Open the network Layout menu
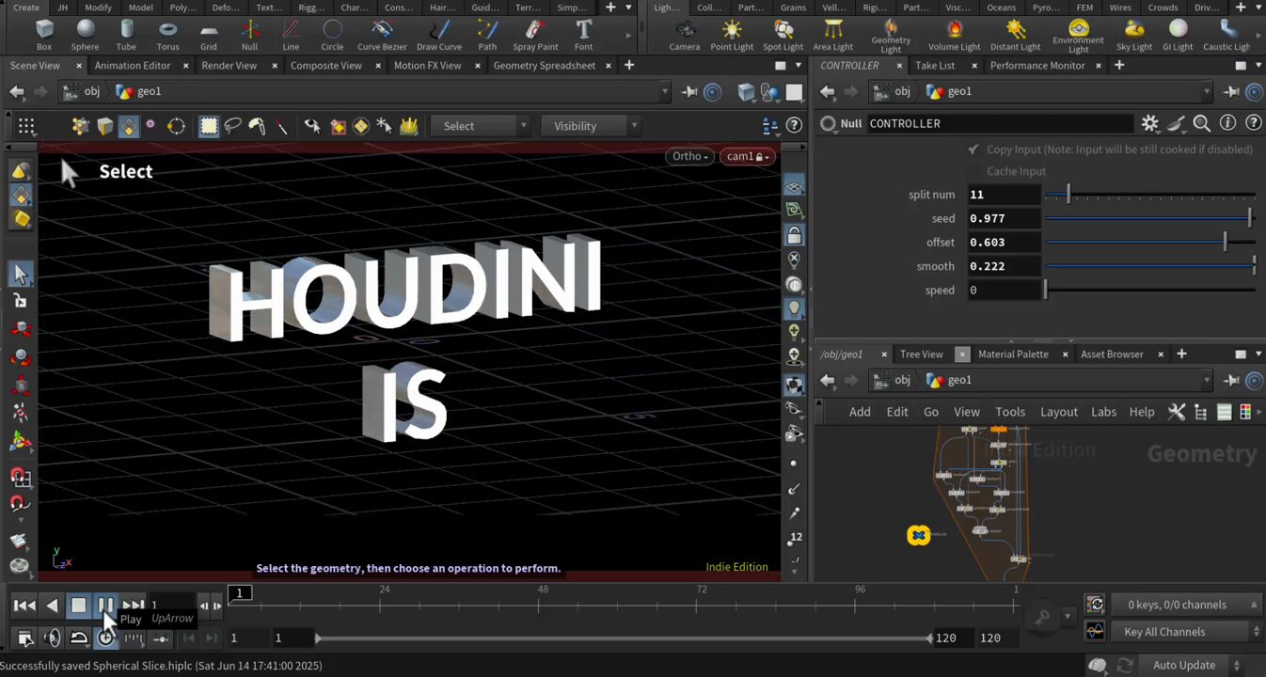 tap(1058, 412)
